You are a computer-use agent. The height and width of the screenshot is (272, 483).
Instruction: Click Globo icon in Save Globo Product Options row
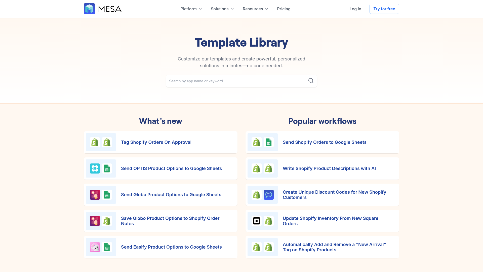coord(95,221)
